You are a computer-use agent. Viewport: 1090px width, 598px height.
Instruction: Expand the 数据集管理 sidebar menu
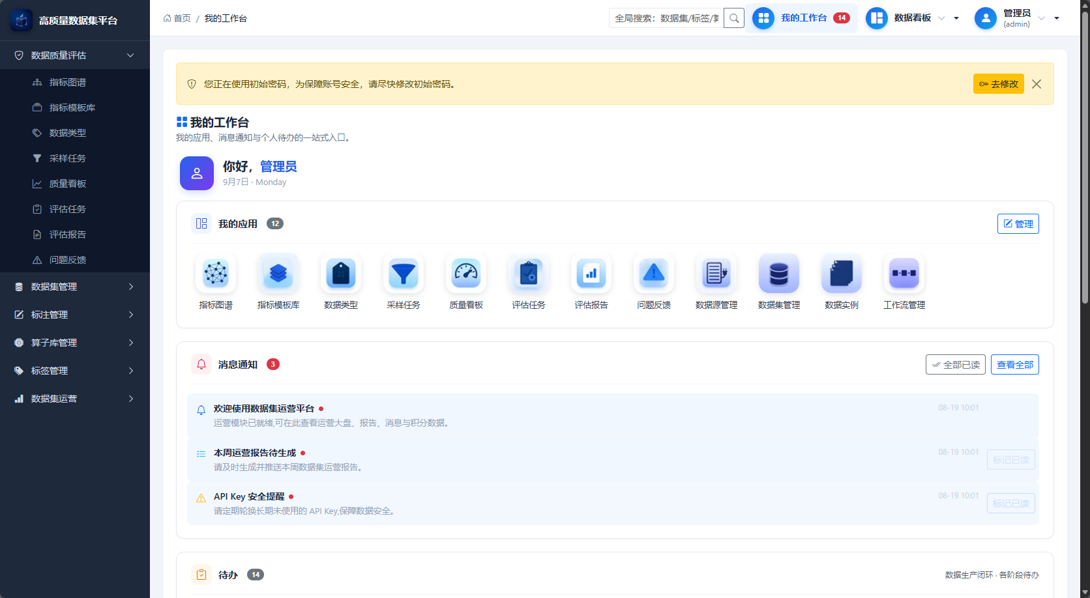[75, 287]
